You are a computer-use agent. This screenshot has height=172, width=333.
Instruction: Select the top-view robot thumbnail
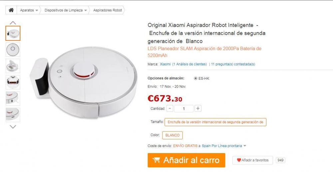point(13,49)
